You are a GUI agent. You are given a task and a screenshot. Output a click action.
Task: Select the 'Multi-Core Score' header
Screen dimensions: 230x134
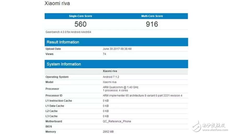coord(152,16)
